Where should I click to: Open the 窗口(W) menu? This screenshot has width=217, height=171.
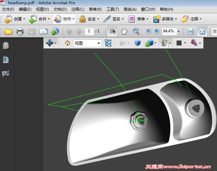[x=148, y=9]
